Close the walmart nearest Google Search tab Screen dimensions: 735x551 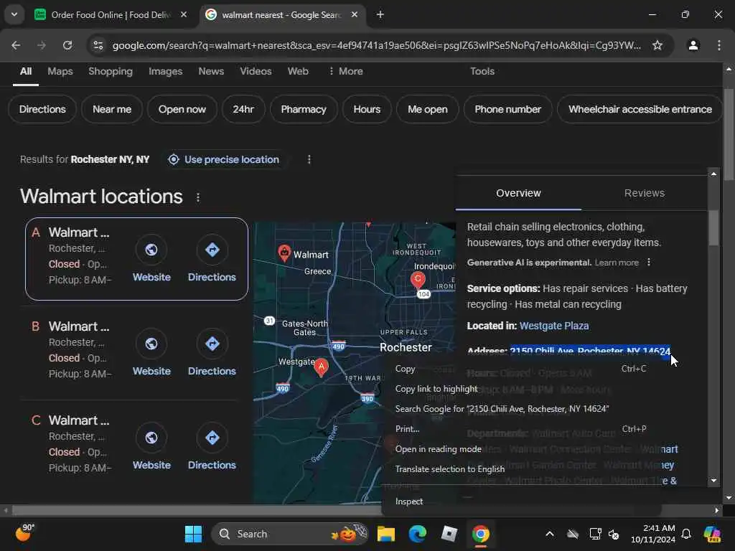355,14
